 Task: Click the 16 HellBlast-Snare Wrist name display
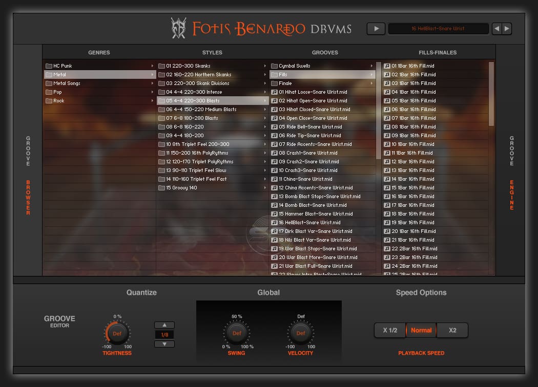click(438, 29)
